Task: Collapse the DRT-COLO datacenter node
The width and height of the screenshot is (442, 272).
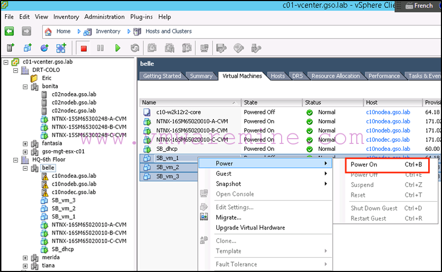Action: point(15,70)
